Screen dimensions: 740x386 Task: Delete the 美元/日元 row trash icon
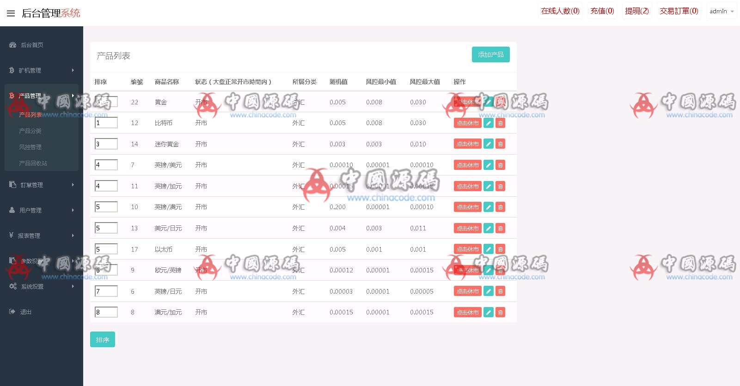click(x=500, y=228)
